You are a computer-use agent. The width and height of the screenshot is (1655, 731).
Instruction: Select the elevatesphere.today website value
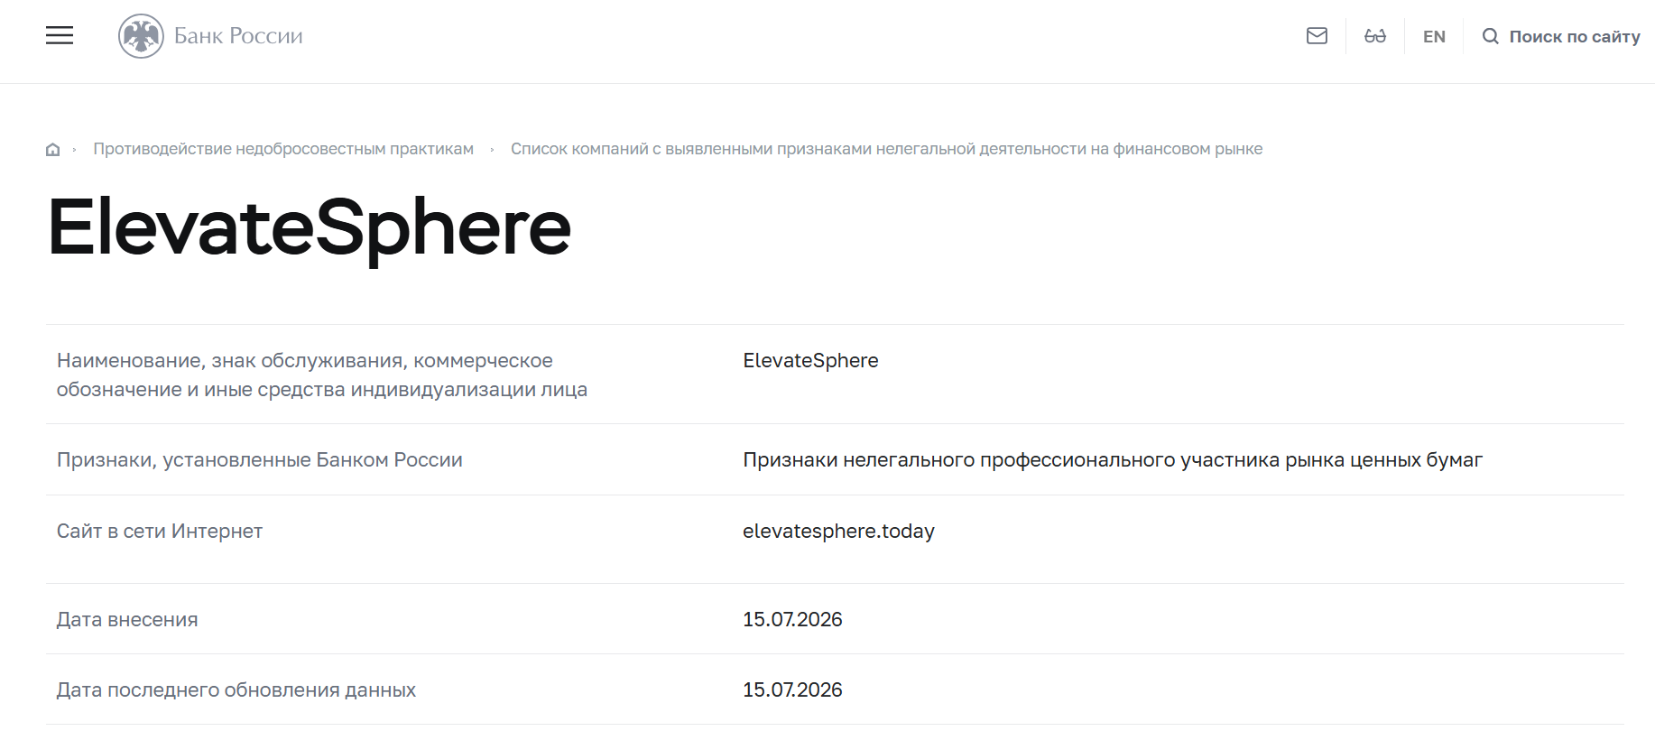pos(838,531)
